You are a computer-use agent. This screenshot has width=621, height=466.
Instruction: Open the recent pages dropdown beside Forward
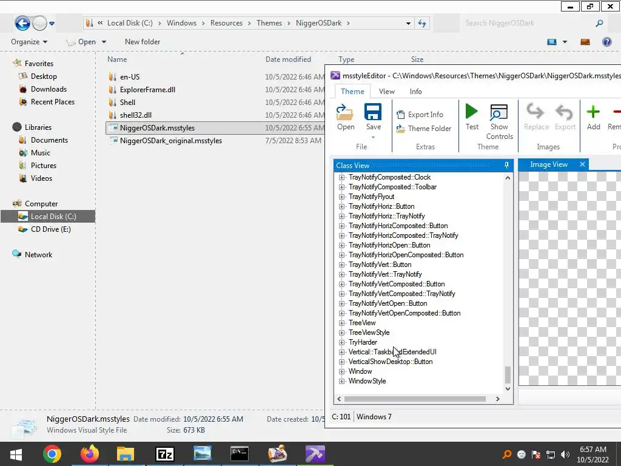pos(52,24)
